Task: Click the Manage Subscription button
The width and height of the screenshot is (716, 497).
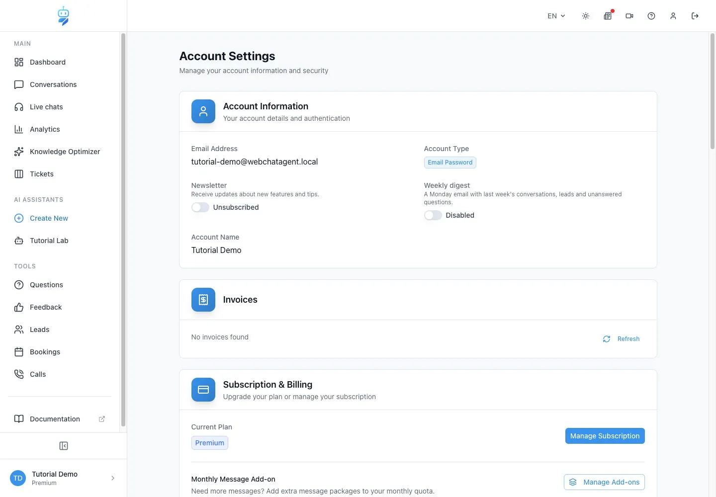Action: [605, 436]
